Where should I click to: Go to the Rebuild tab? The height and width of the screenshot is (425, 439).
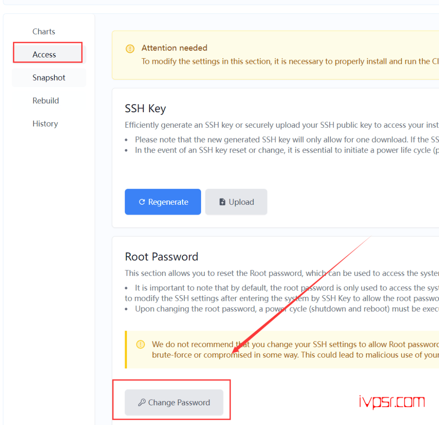pyautogui.click(x=45, y=100)
